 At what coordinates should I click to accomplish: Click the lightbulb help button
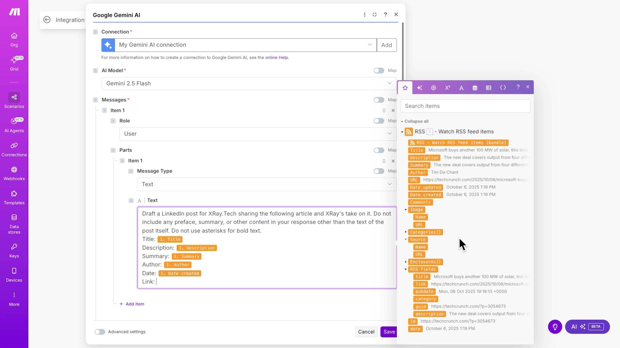(555, 327)
